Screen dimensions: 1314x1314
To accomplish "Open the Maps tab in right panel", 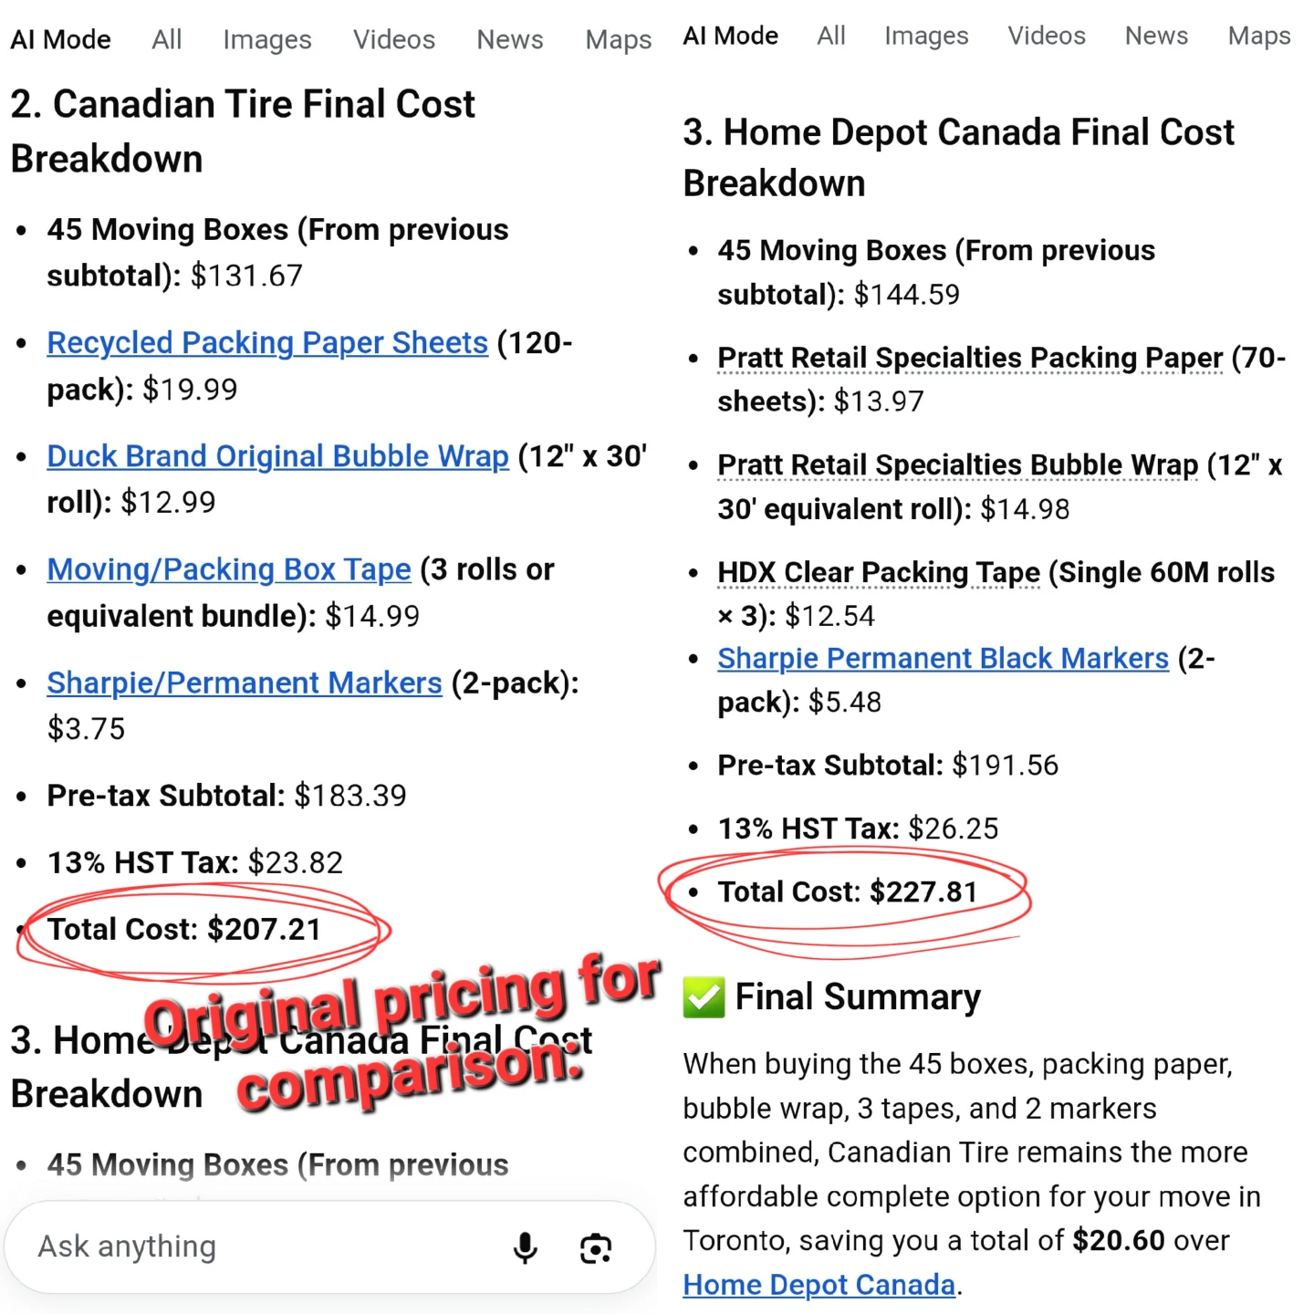I will [x=1259, y=36].
